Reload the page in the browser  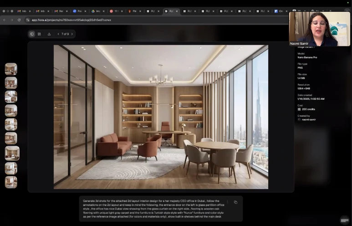point(19,20)
